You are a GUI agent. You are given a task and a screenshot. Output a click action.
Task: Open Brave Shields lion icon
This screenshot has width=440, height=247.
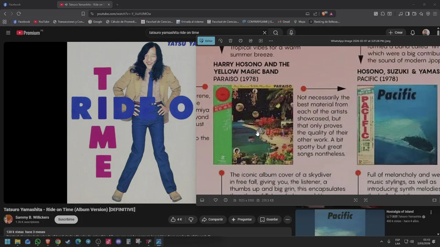324,14
